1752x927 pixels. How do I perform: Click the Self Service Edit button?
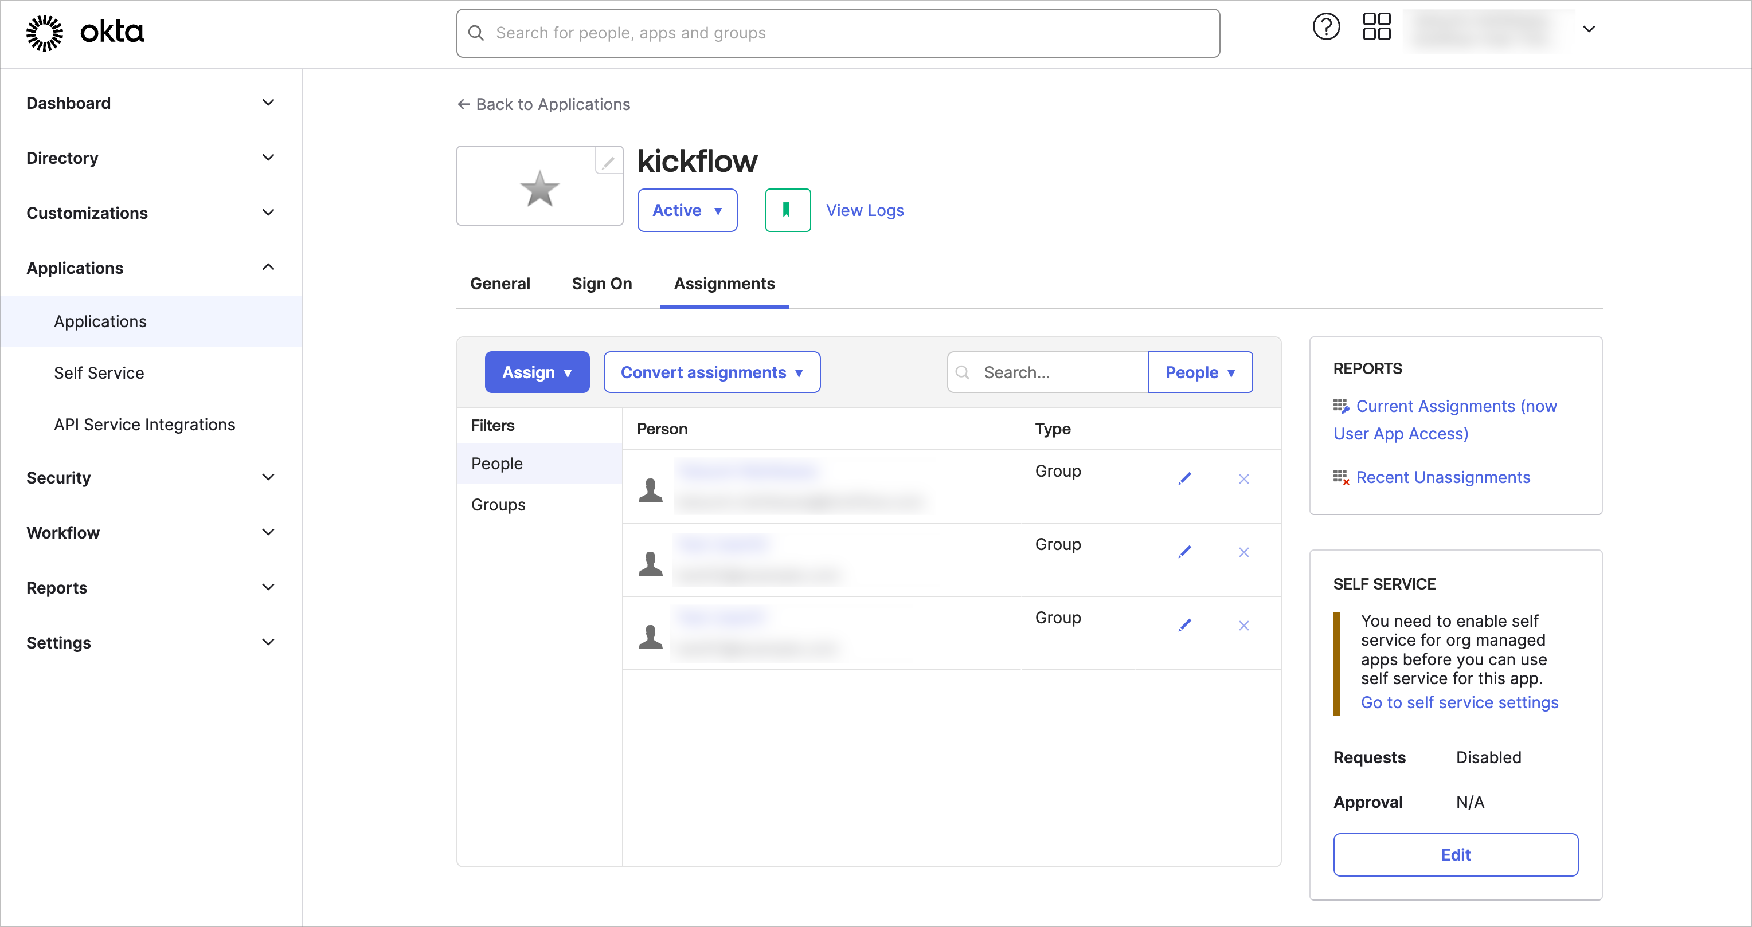click(x=1456, y=855)
